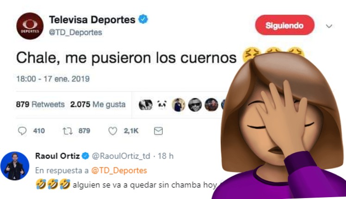The image size is (346, 199).
Task: Click the retweet arrows icon
Action: tap(68, 131)
